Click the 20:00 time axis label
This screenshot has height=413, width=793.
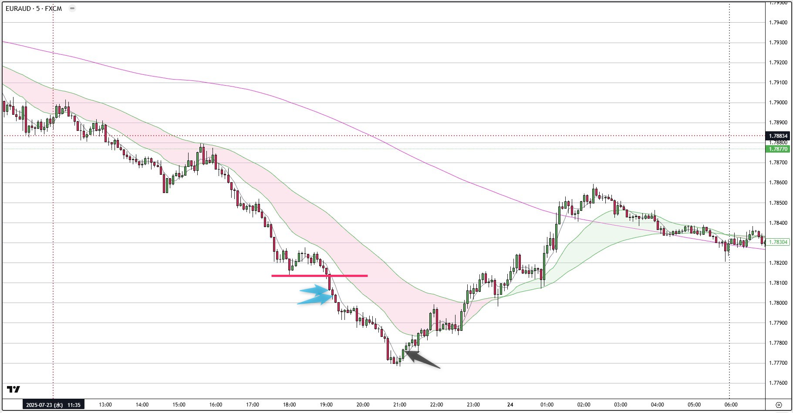point(363,405)
